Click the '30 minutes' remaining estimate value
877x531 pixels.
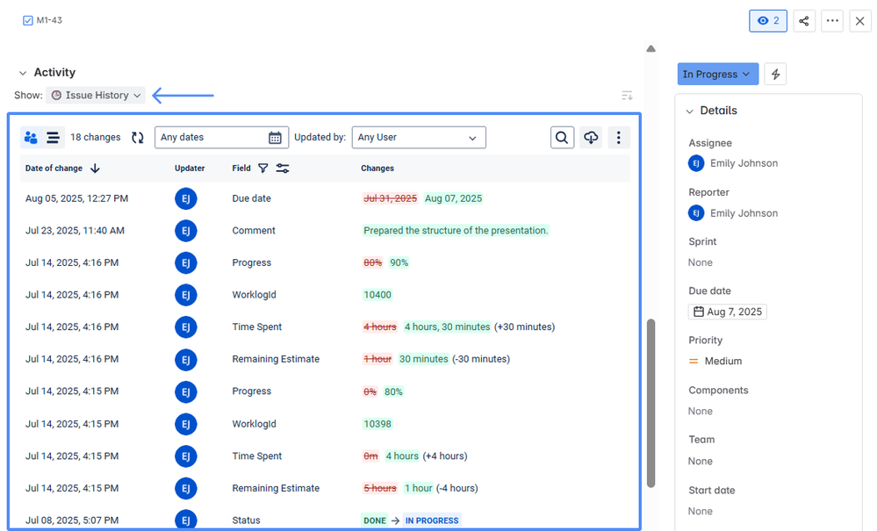pyautogui.click(x=423, y=359)
